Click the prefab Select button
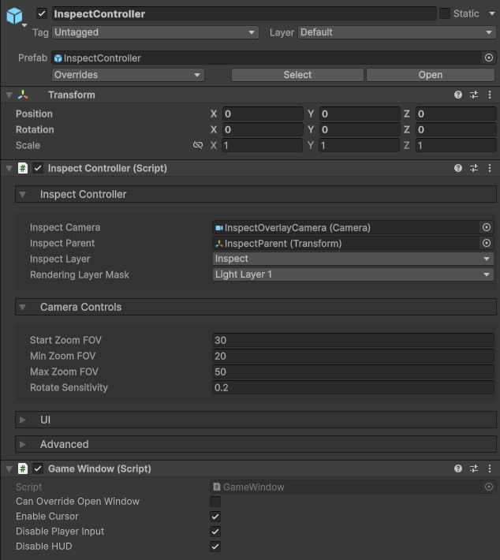This screenshot has width=500, height=560. 297,75
